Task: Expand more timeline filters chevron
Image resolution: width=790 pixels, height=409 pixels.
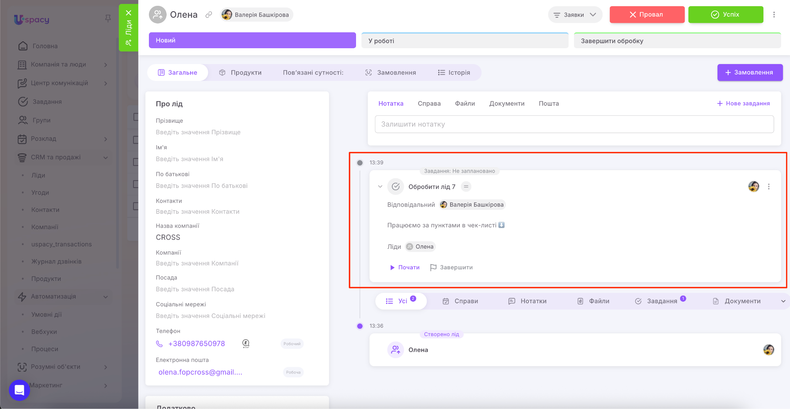Action: click(x=783, y=301)
